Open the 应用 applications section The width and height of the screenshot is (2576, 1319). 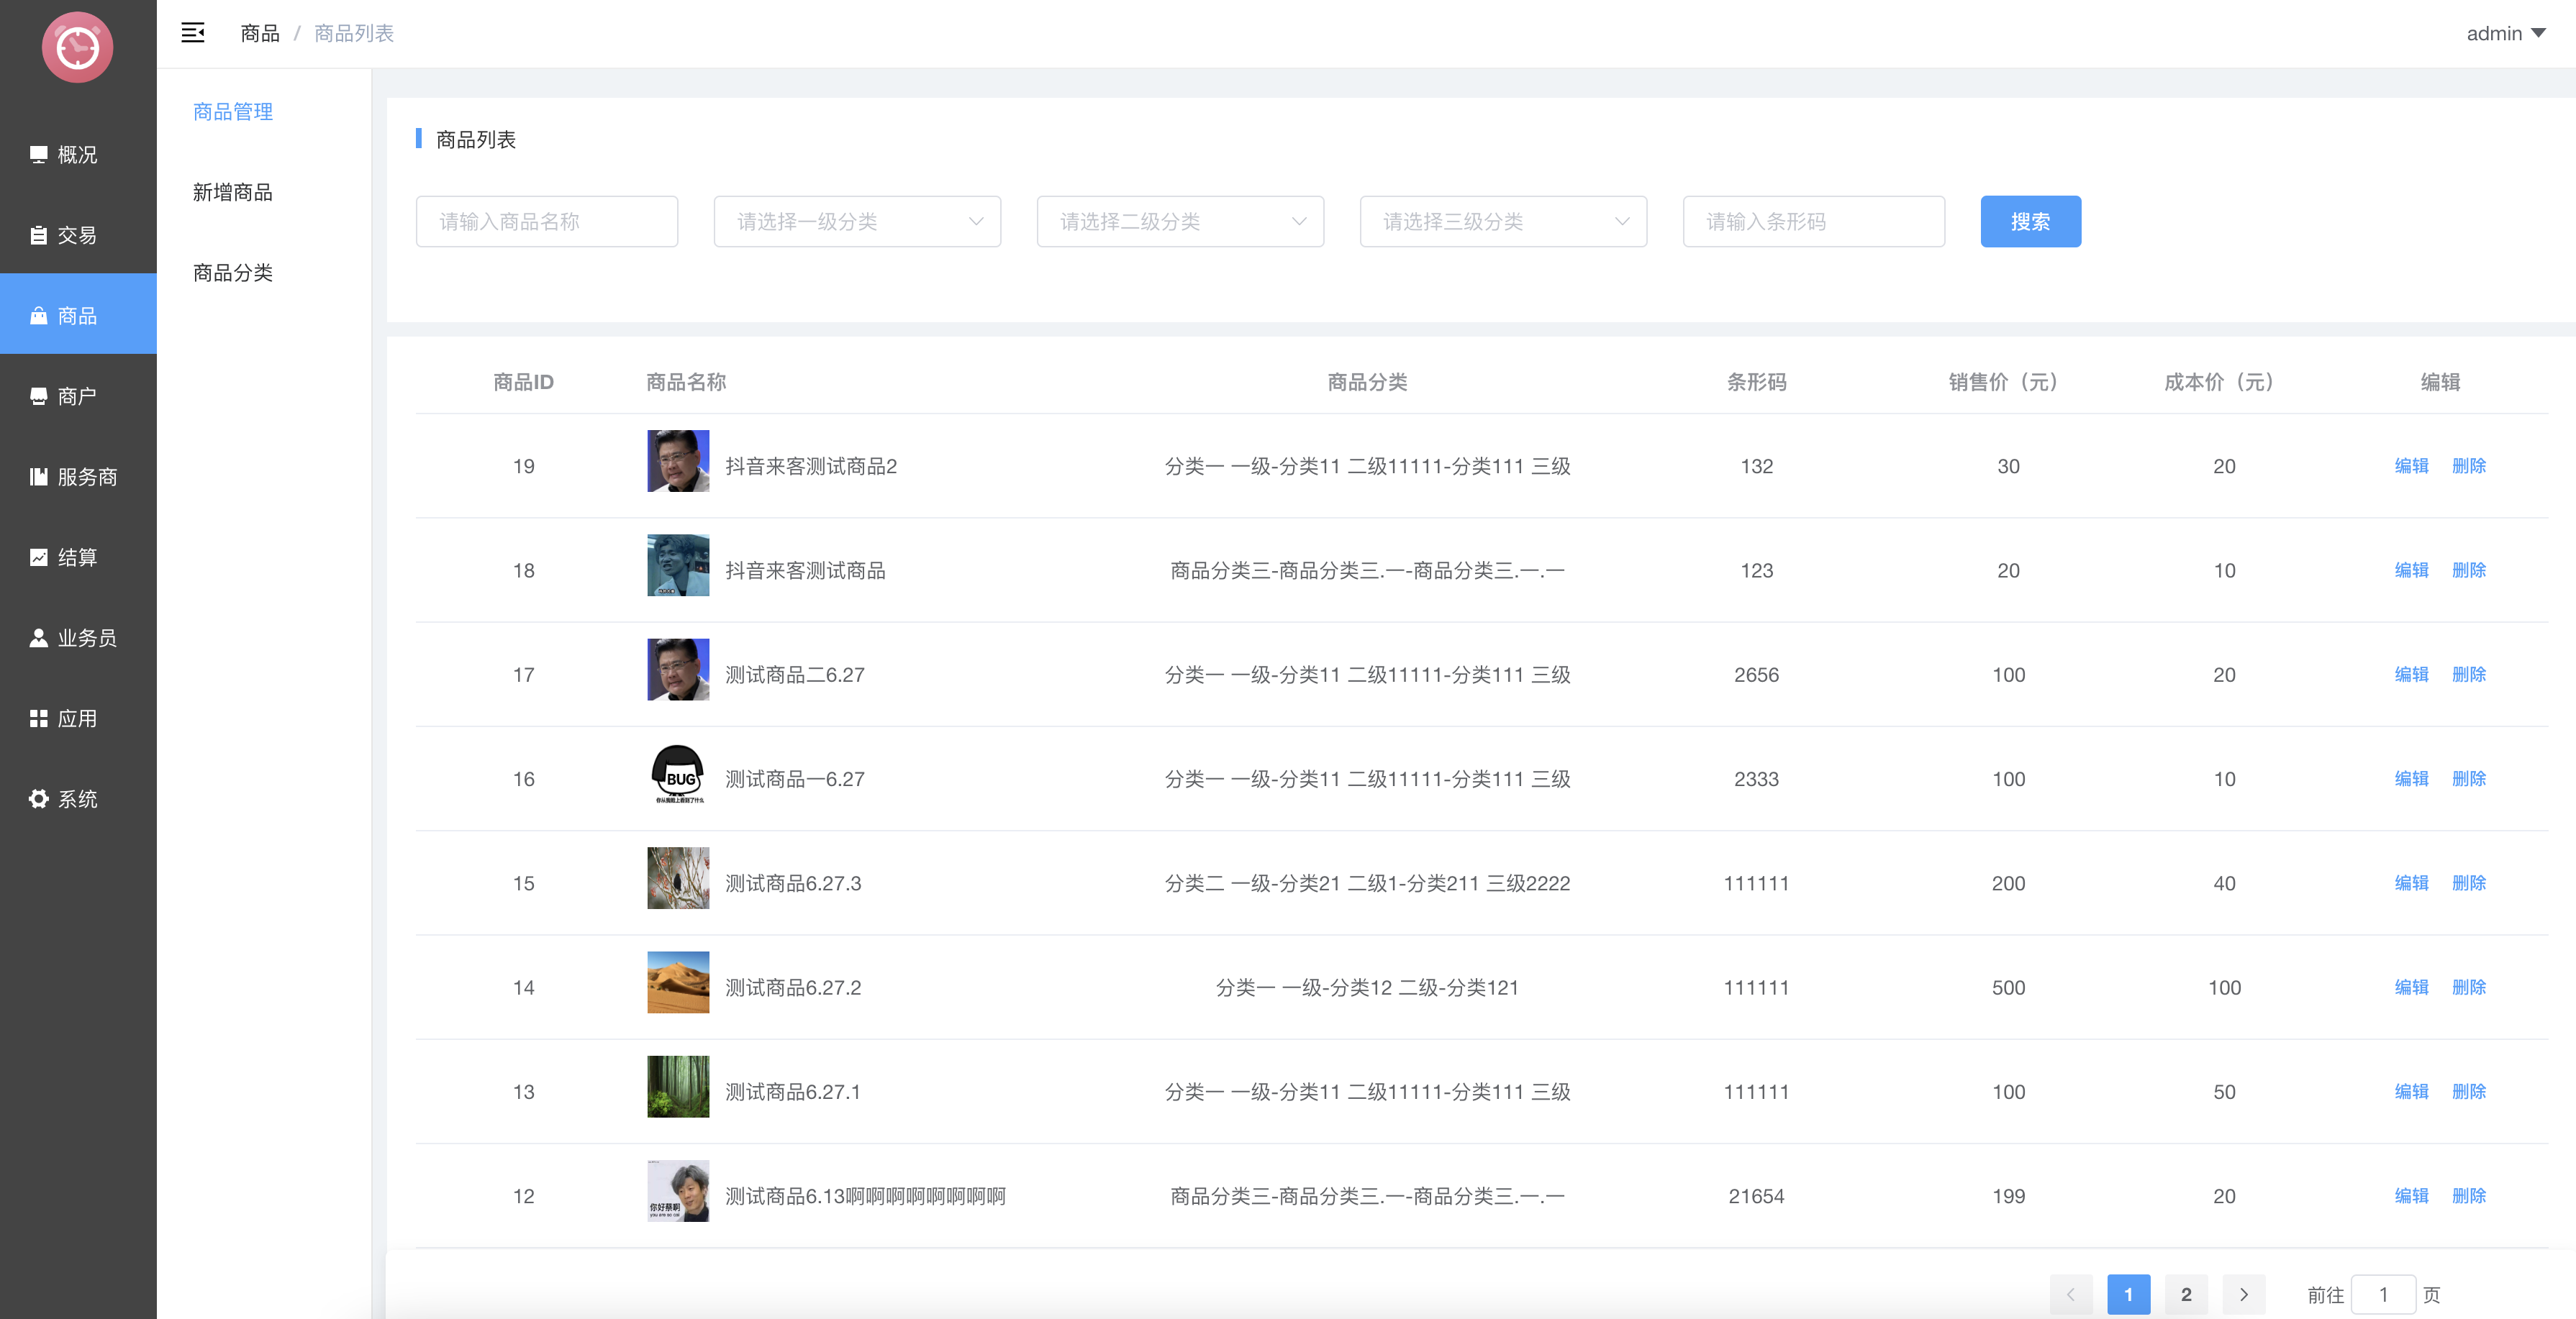click(x=77, y=718)
